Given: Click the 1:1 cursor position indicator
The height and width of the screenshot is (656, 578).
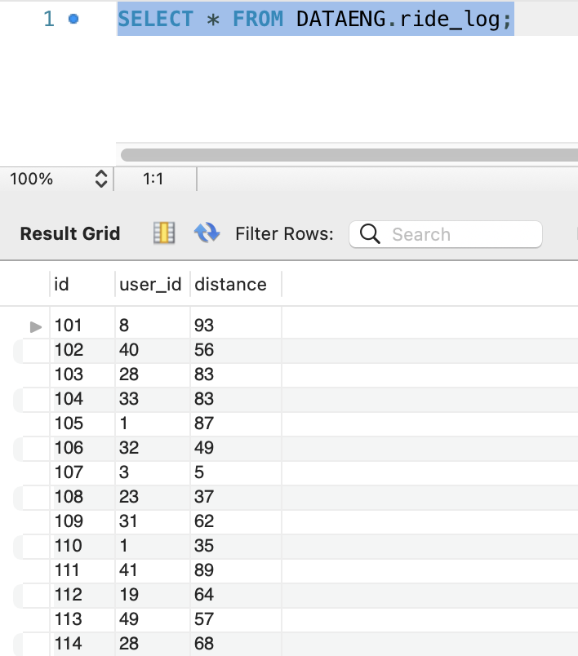Looking at the screenshot, I should coord(153,179).
